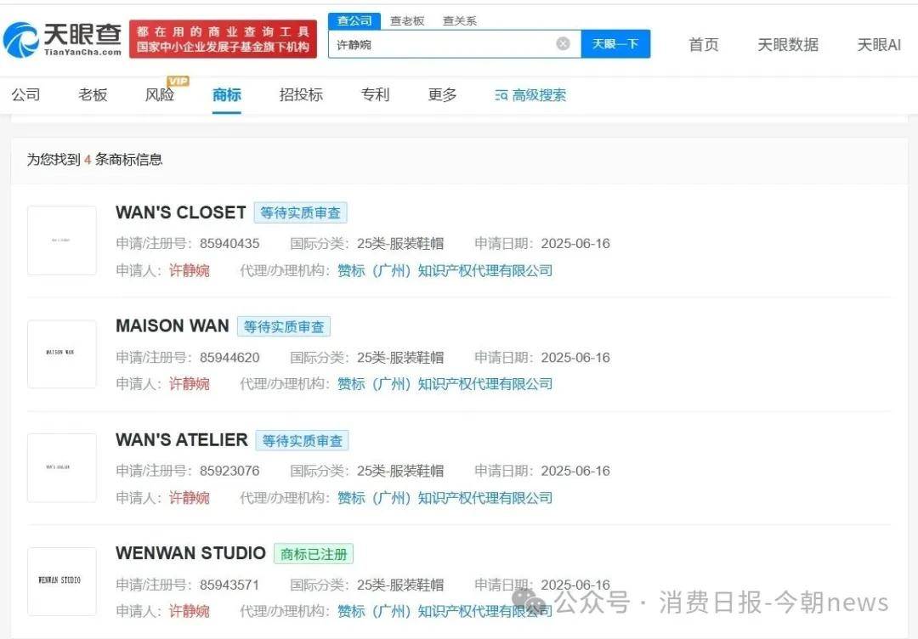Click 等待实质审查 tag on WAN'S ATELIER

[302, 441]
